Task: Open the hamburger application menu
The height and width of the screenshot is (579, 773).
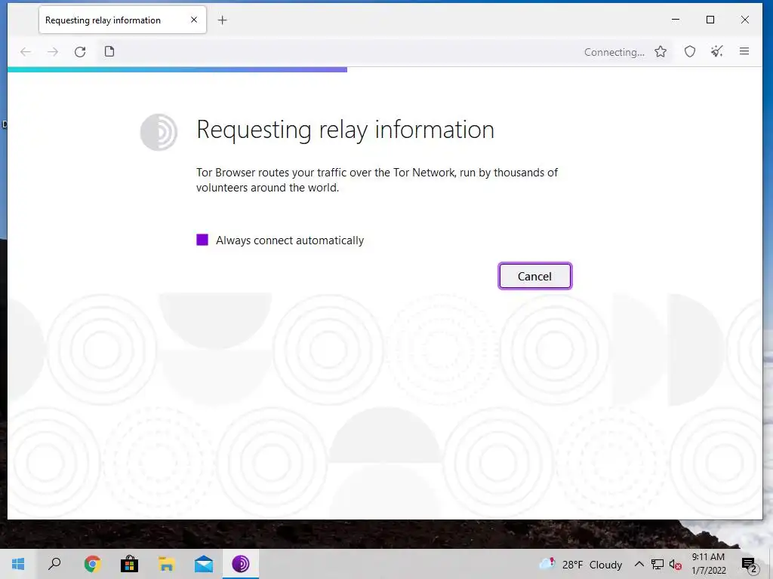Action: (744, 51)
